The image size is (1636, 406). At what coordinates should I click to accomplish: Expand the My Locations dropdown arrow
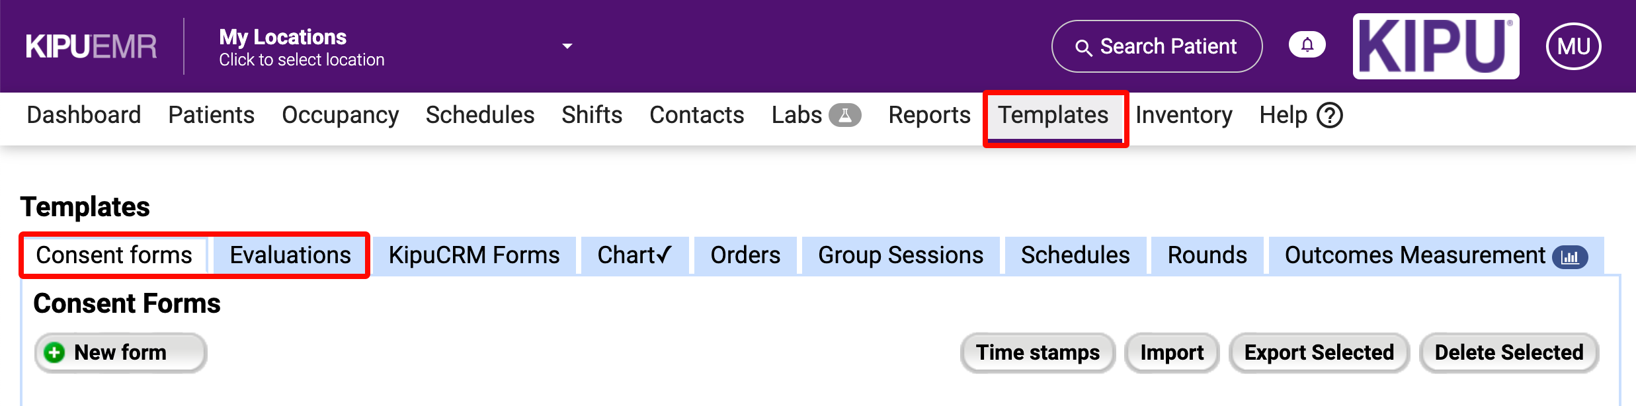pos(567,46)
